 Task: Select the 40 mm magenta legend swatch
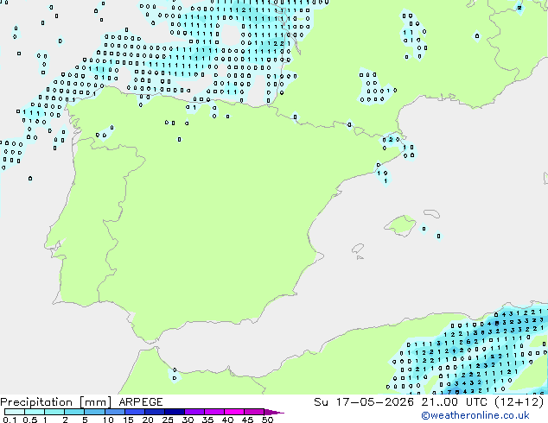pyautogui.click(x=234, y=412)
